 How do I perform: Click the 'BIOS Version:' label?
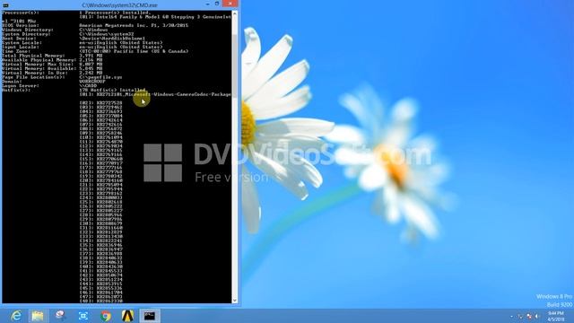pyautogui.click(x=20, y=25)
